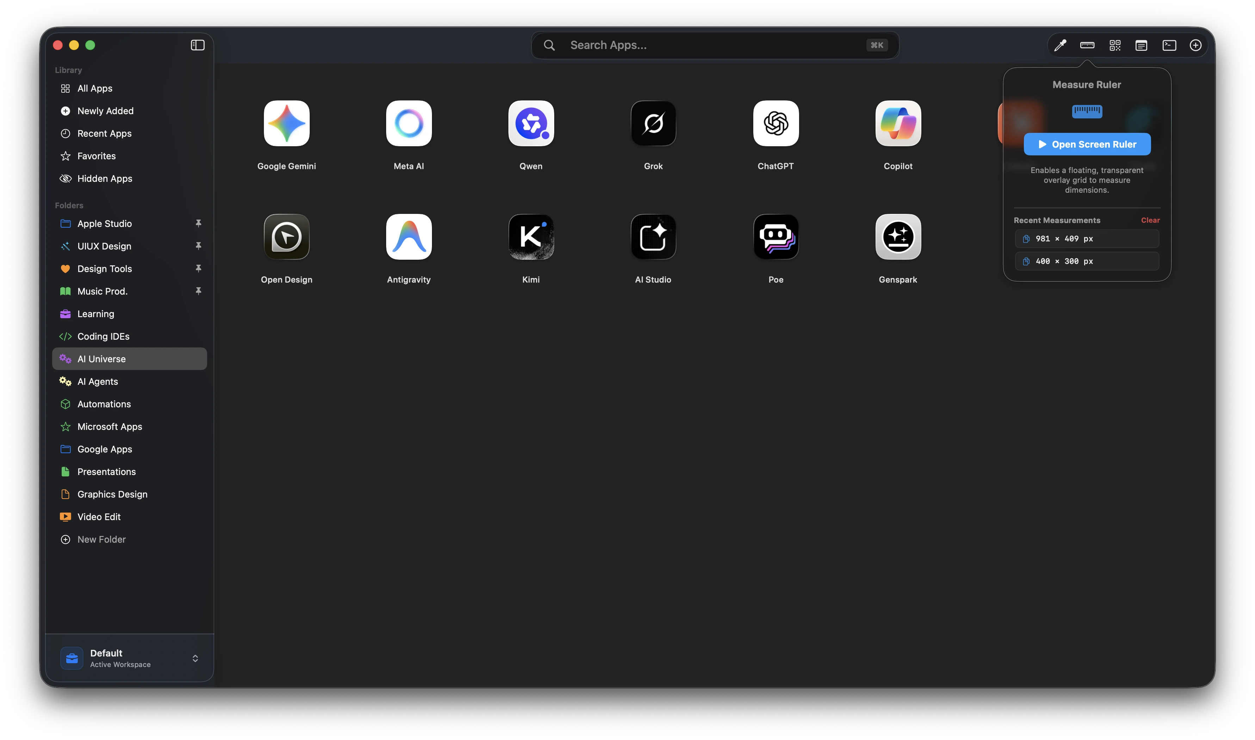1255x740 pixels.
Task: Select the Learning folder
Action: [x=130, y=314]
